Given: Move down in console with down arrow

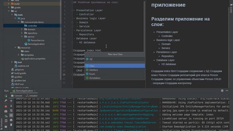Looking at the screenshot, I should pyautogui.click(x=11, y=106).
